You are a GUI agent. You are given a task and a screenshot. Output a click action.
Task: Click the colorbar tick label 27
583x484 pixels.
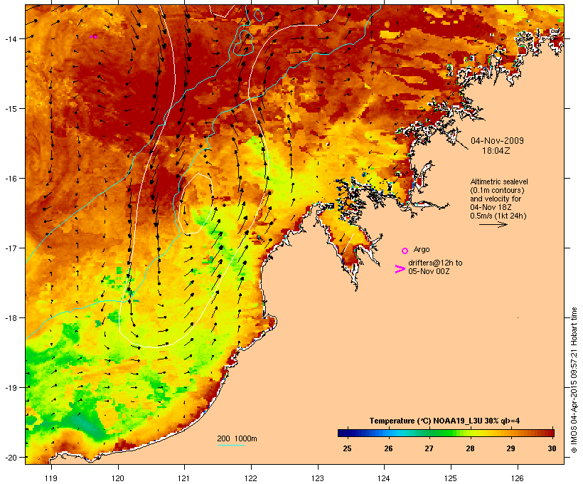point(429,448)
